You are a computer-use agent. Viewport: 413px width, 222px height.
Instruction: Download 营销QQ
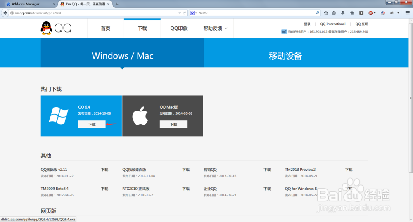coord(267,170)
